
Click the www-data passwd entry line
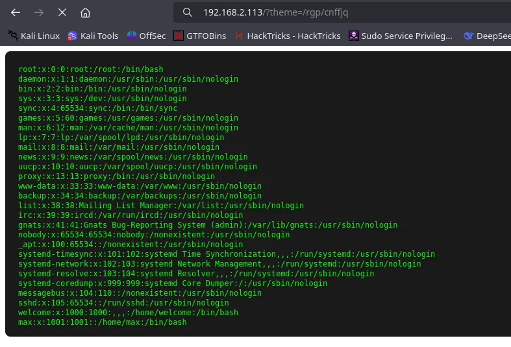140,186
